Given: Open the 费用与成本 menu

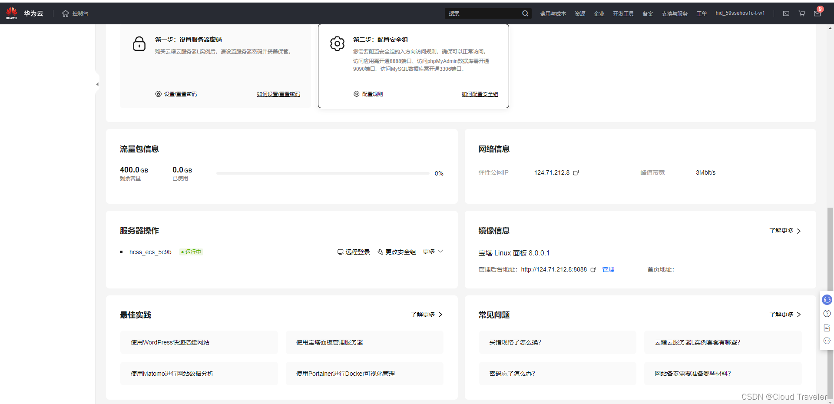Looking at the screenshot, I should point(553,14).
